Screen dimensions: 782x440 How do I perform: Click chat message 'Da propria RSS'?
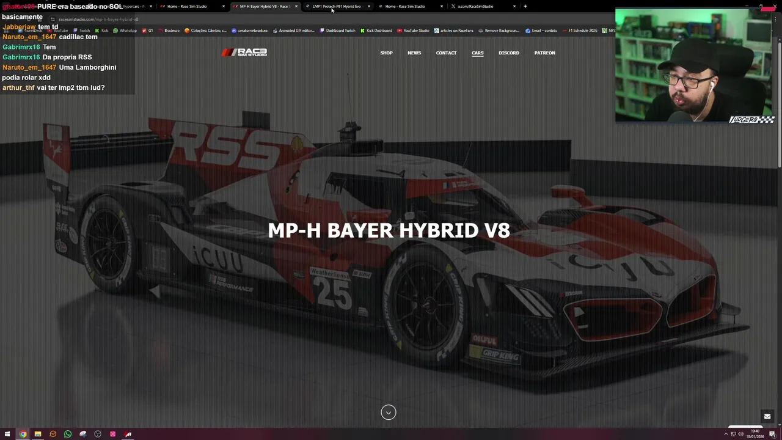[x=67, y=57]
